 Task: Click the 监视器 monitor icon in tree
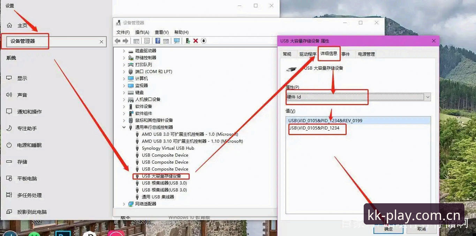131,86
